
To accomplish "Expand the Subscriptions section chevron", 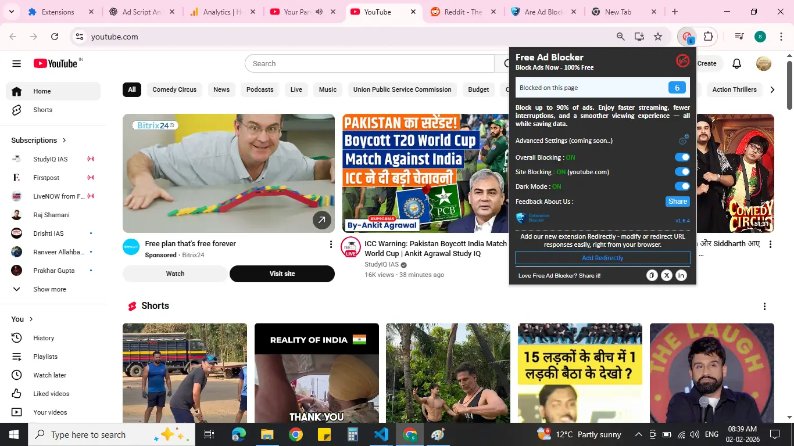I will (x=65, y=141).
